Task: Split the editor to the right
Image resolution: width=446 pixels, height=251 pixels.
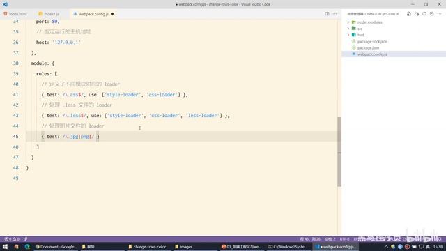Action: pyautogui.click(x=327, y=14)
